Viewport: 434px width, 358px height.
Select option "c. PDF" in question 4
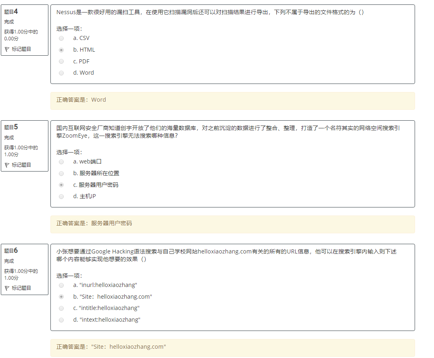coord(61,61)
